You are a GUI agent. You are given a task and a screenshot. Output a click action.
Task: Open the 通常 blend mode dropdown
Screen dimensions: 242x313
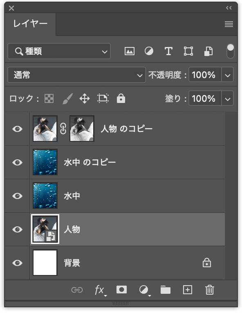[76, 75]
